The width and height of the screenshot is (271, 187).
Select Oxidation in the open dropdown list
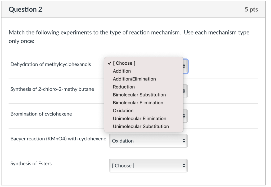[x=144, y=111]
